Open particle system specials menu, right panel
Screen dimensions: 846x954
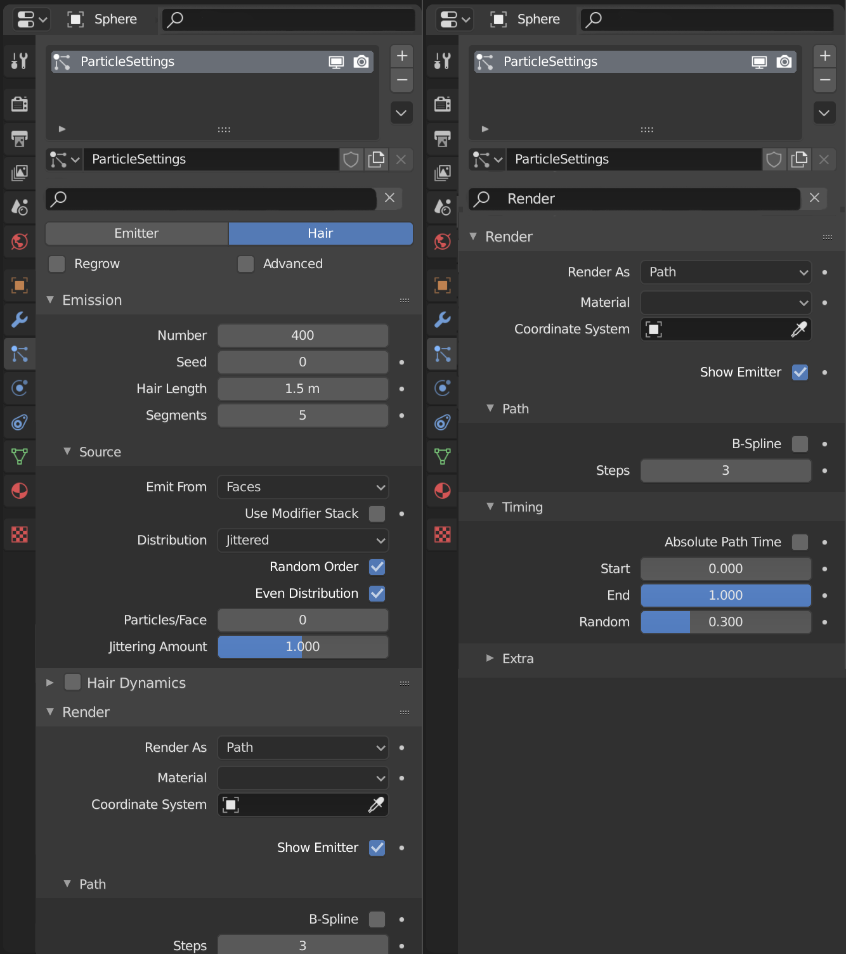(x=824, y=113)
